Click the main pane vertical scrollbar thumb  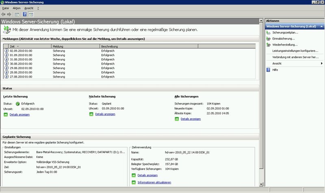tap(261, 95)
